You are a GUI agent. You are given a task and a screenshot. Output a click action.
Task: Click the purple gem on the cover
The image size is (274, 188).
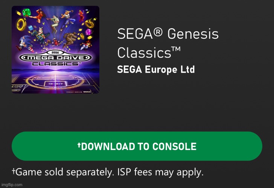click(88, 32)
